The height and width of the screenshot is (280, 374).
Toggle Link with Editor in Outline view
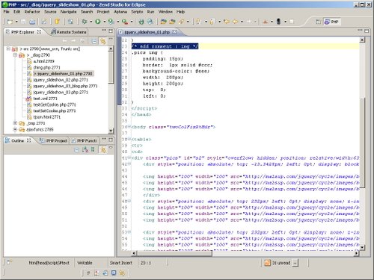[102, 149]
